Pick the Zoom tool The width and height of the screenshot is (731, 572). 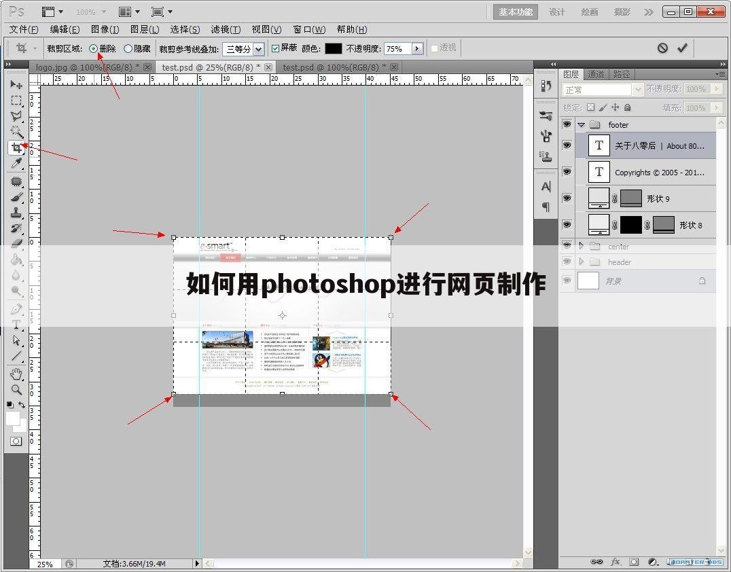click(16, 390)
